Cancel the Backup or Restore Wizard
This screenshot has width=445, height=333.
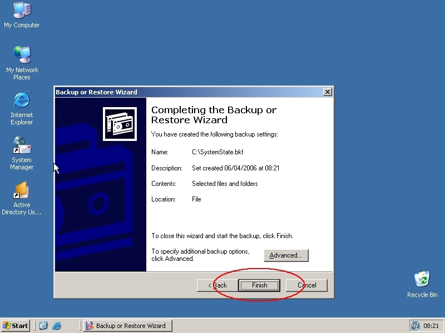[306, 285]
